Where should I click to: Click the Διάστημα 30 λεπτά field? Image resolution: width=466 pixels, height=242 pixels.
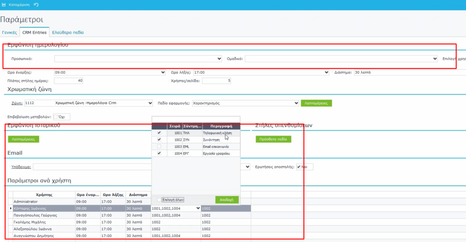[410, 72]
